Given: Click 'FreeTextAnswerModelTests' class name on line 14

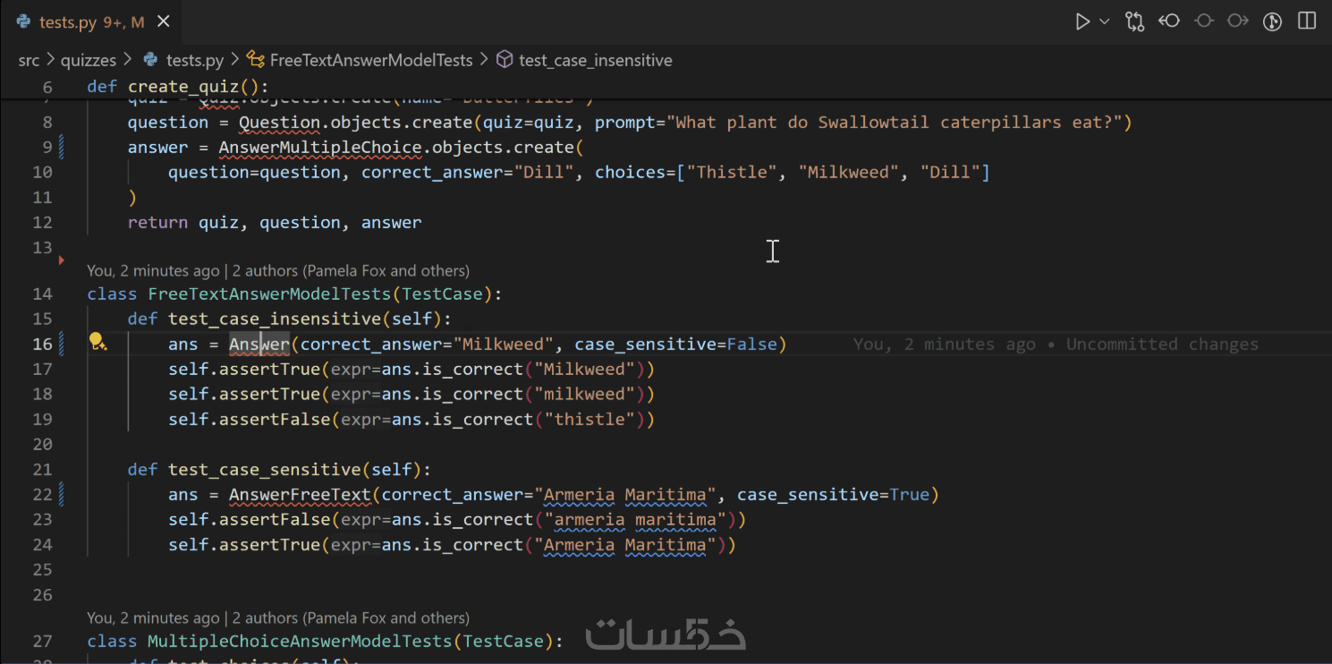Looking at the screenshot, I should [x=269, y=294].
